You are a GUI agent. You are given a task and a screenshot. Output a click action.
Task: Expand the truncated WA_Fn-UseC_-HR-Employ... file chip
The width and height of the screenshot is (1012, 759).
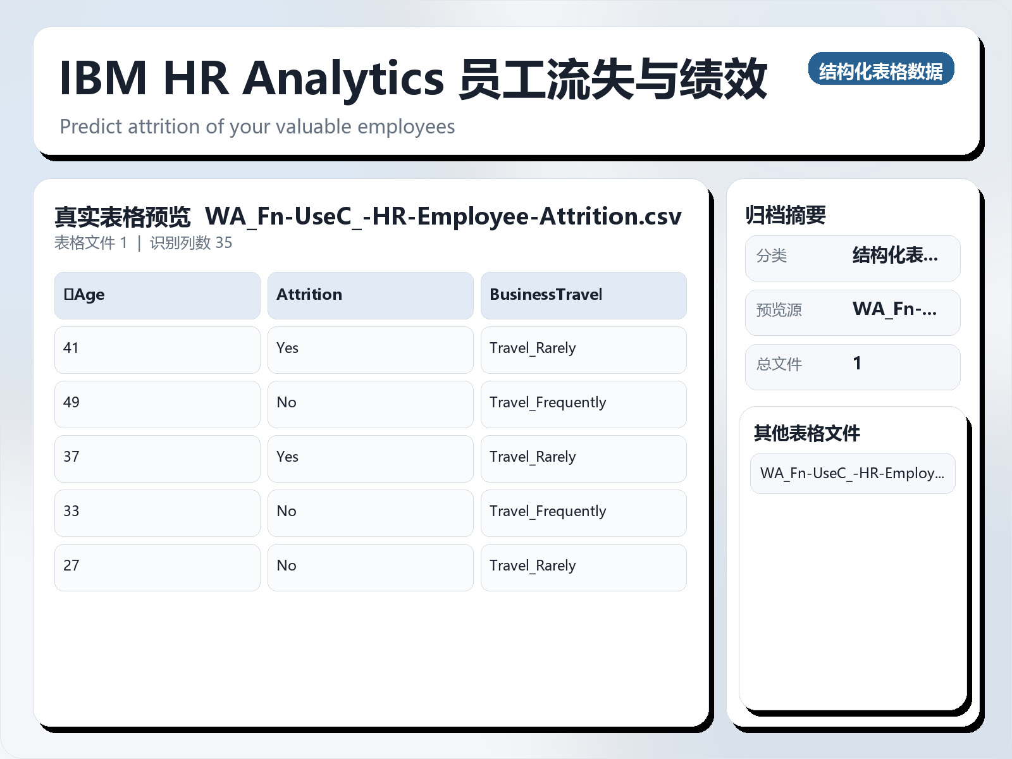click(852, 473)
